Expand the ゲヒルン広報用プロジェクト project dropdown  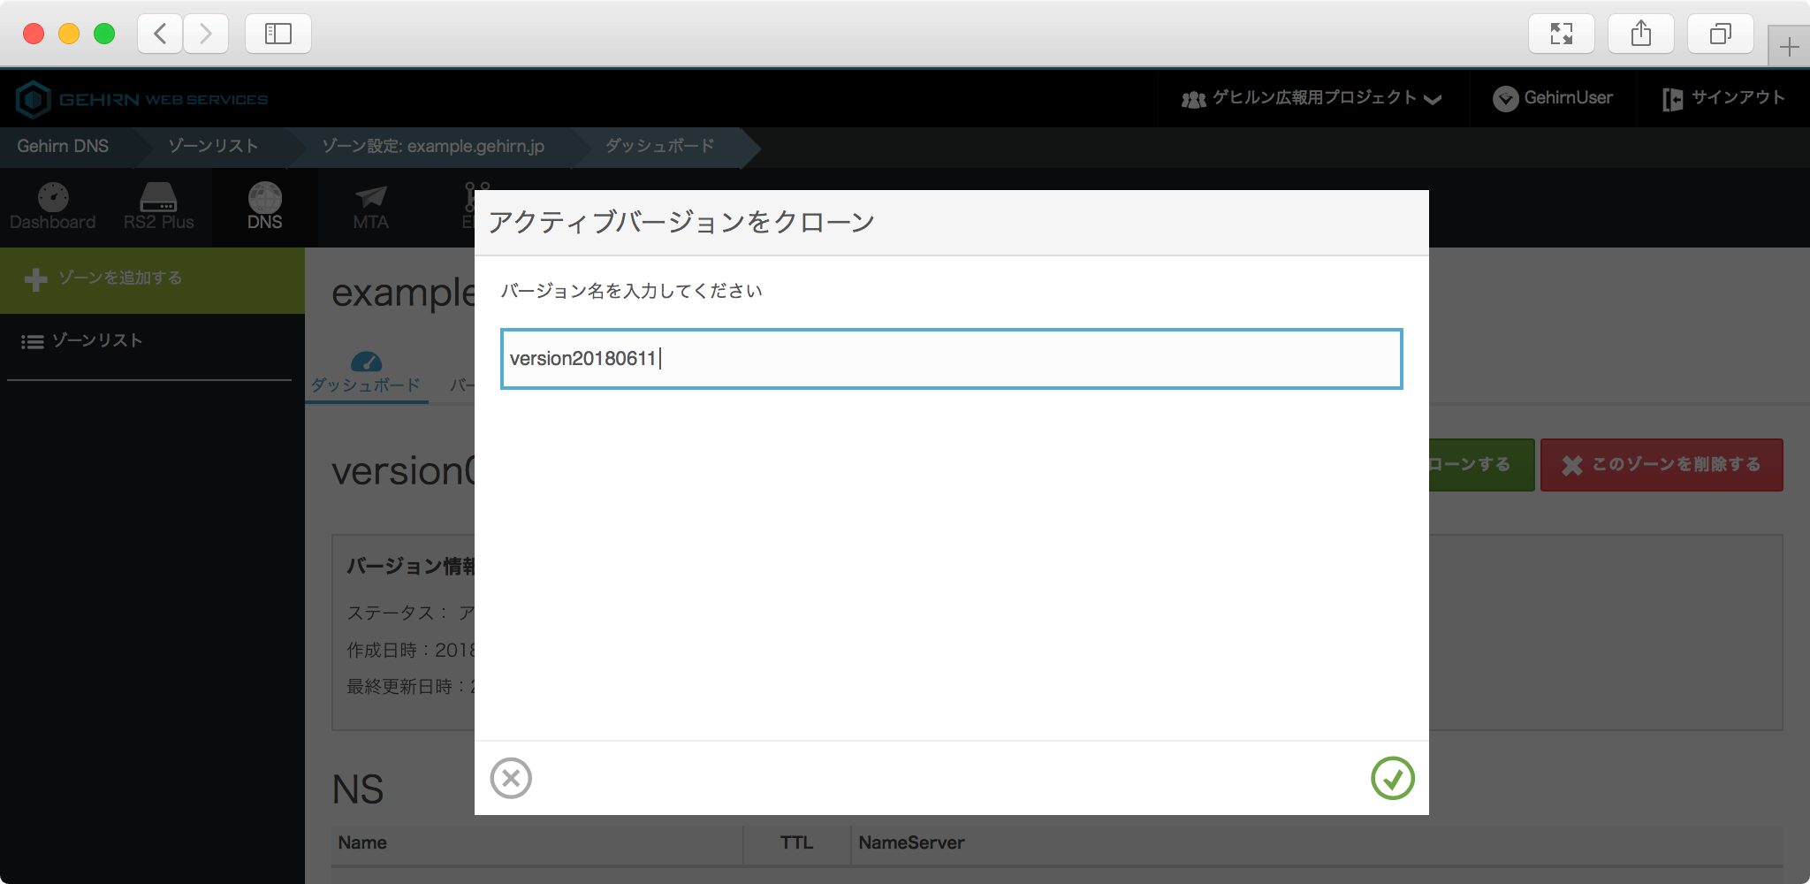click(x=1312, y=98)
